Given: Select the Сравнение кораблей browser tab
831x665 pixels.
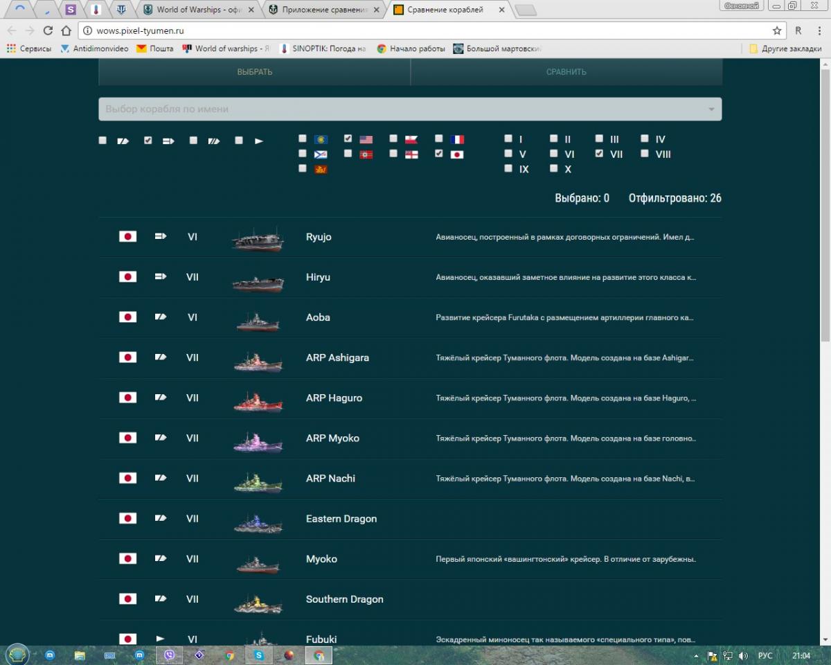Looking at the screenshot, I should tap(450, 10).
